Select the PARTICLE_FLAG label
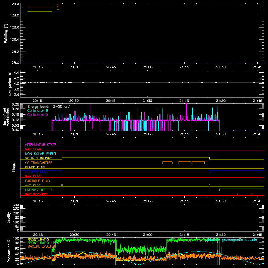The height and width of the screenshot is (268, 268). (38, 181)
